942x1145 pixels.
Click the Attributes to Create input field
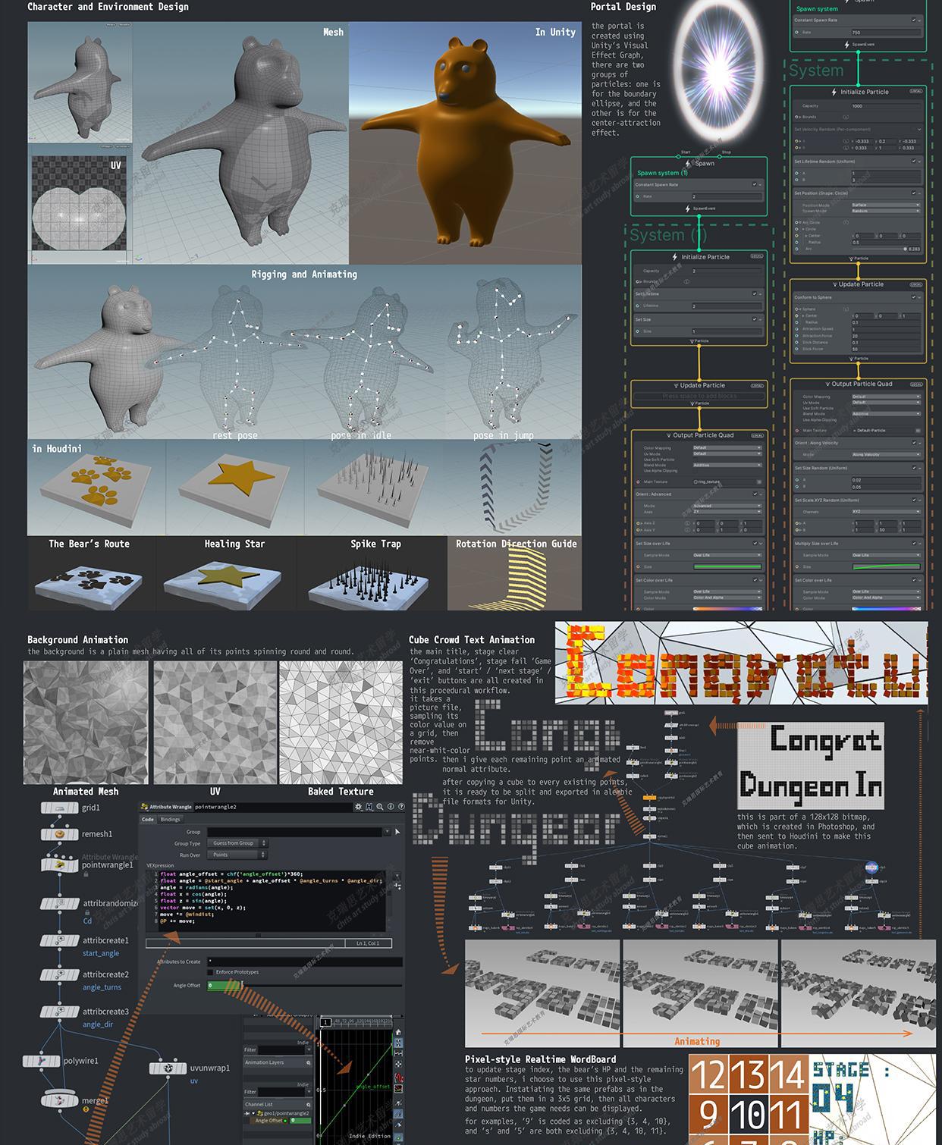click(x=305, y=961)
